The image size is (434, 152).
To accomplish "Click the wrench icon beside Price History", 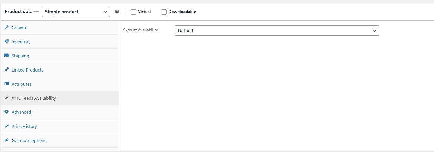I will pyautogui.click(x=7, y=126).
